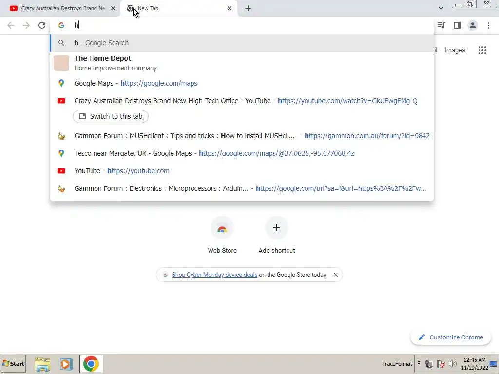Viewport: 499px width, 374px height.
Task: Switch to Crazy Australian Destroys tab
Action: (60, 8)
